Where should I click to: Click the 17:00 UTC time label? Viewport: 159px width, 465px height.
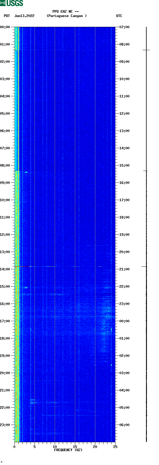point(124,200)
